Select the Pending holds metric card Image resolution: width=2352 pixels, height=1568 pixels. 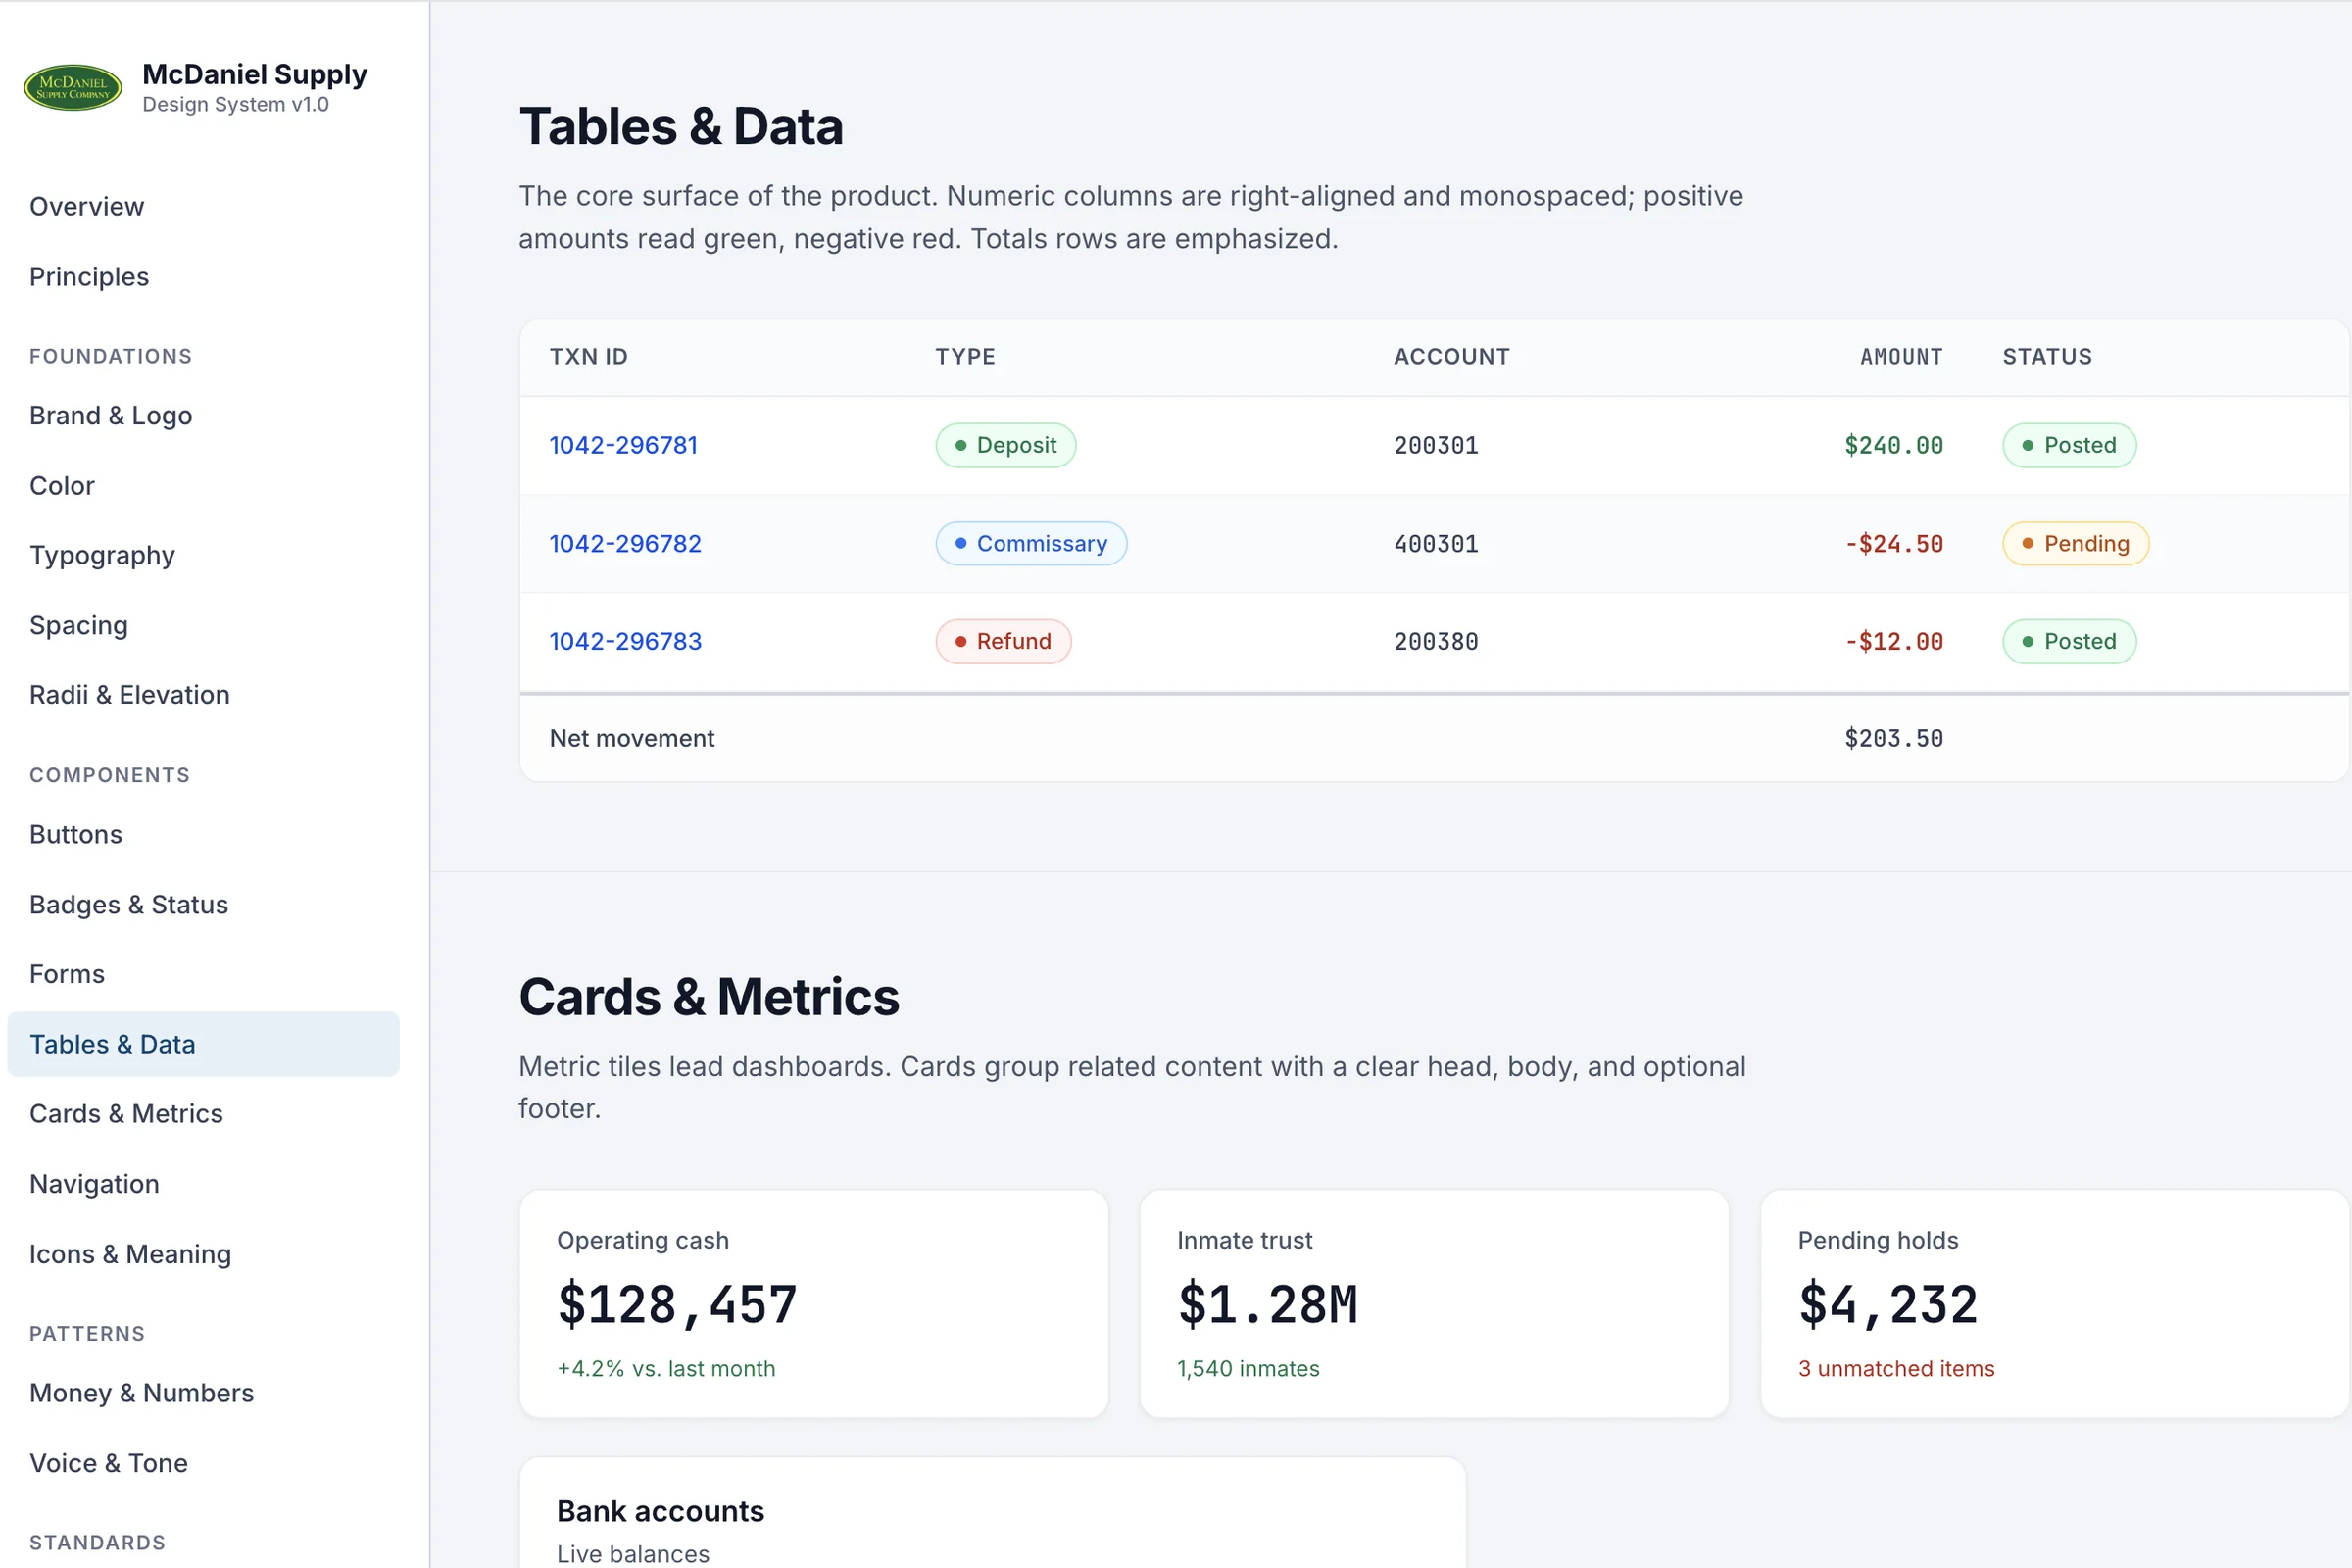pos(2055,1303)
